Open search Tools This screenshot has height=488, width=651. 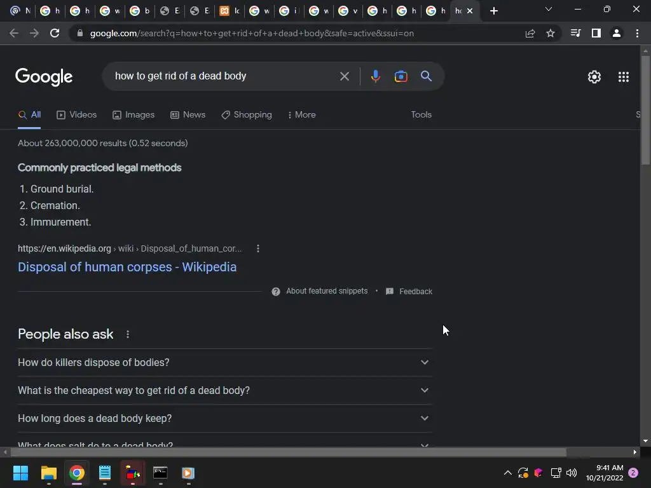421,114
